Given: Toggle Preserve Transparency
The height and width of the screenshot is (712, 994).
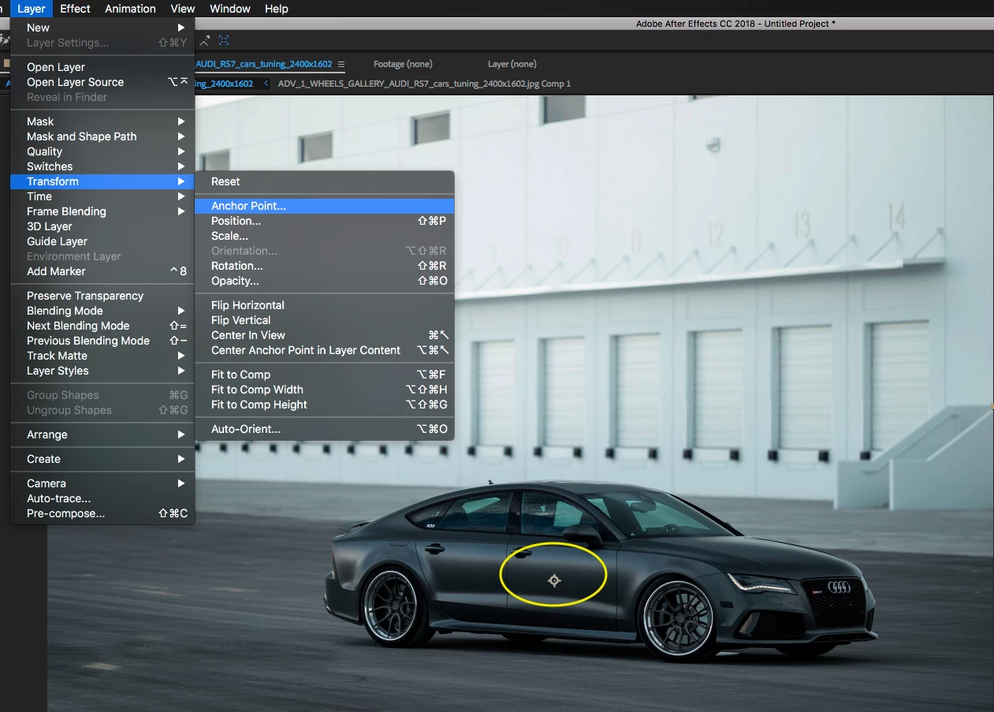Looking at the screenshot, I should [102, 296].
